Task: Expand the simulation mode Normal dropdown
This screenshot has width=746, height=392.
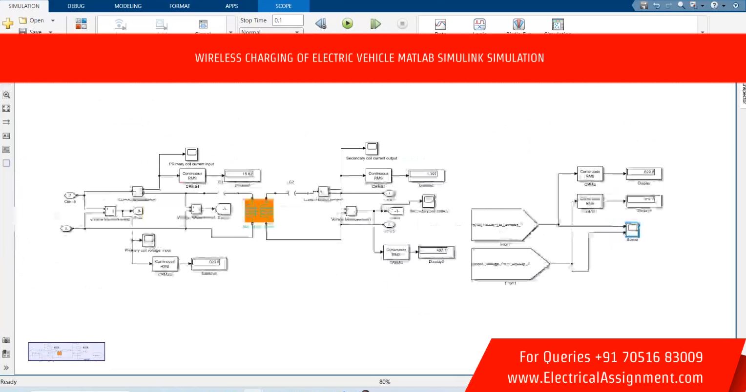Action: pos(296,32)
